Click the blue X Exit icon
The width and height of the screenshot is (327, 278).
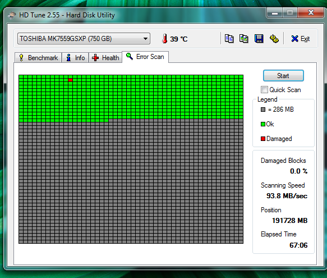tap(294, 39)
